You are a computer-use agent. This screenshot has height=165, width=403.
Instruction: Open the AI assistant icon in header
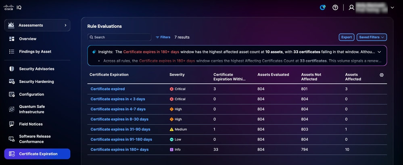point(323,7)
